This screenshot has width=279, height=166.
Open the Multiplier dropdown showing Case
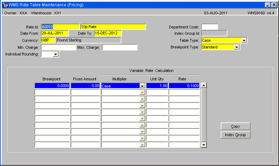pos(142,86)
